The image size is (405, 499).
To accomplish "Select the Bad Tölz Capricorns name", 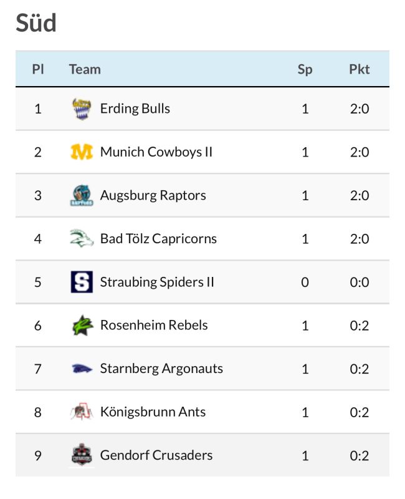I will click(x=158, y=239).
